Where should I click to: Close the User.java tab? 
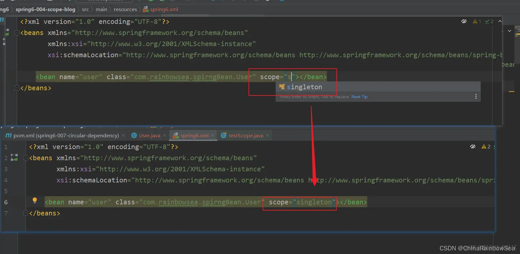click(x=165, y=135)
